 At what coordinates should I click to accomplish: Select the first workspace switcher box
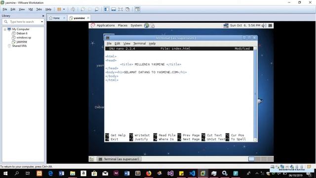click(251, 159)
